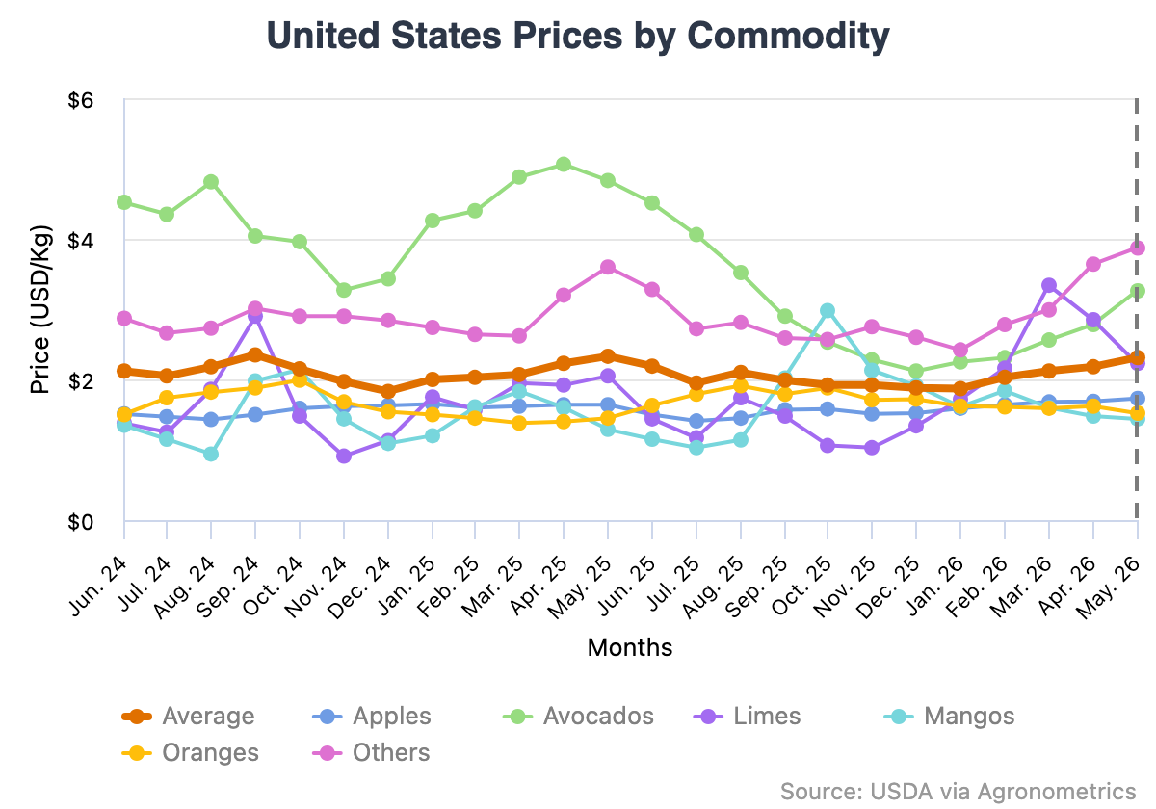Click the orange Average legend marker

tap(138, 717)
